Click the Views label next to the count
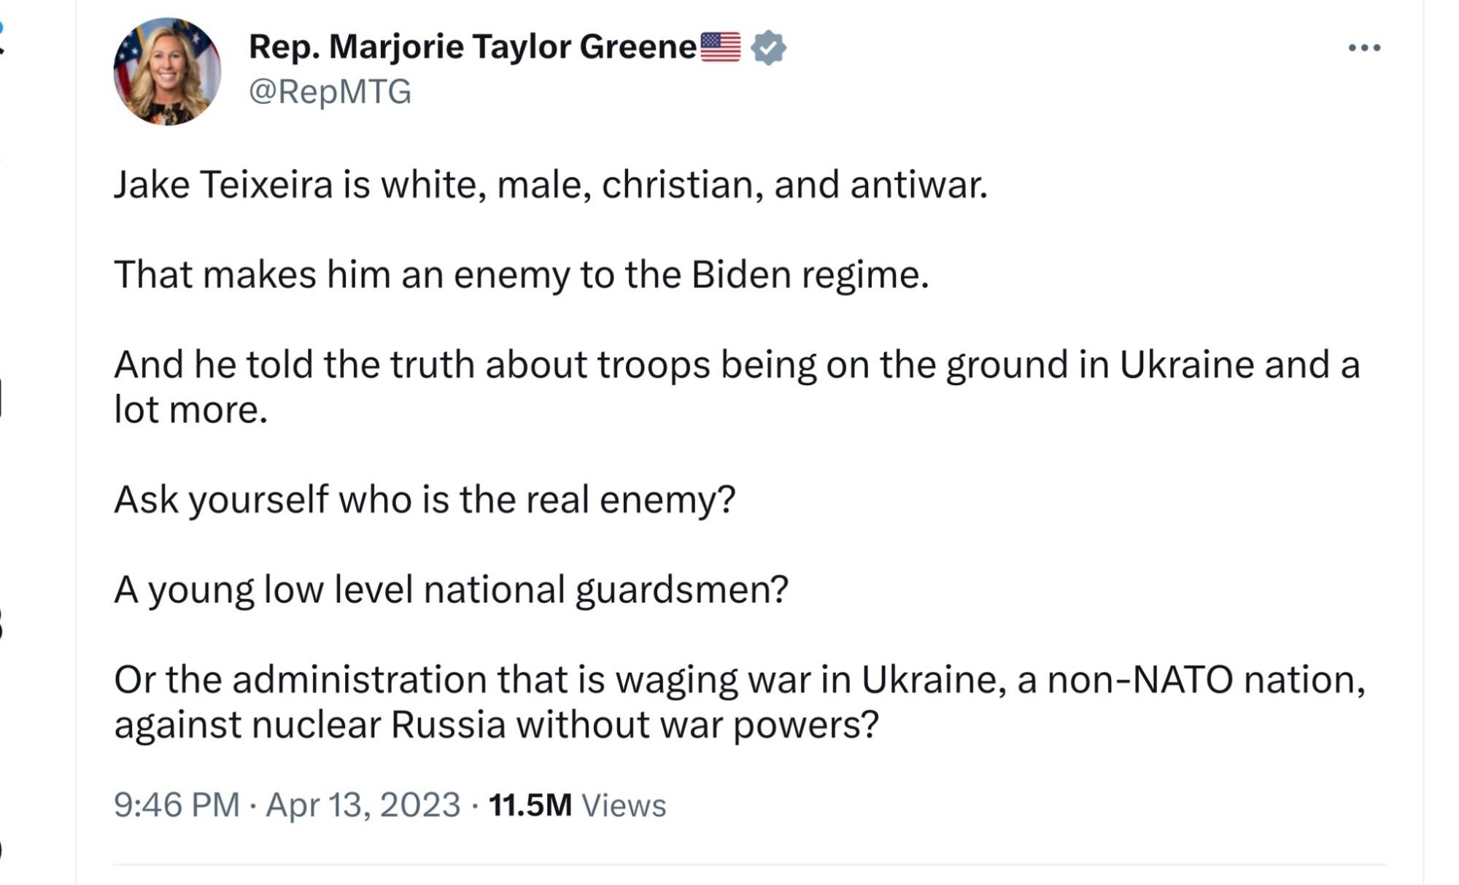Image resolution: width=1459 pixels, height=885 pixels. coord(624,805)
